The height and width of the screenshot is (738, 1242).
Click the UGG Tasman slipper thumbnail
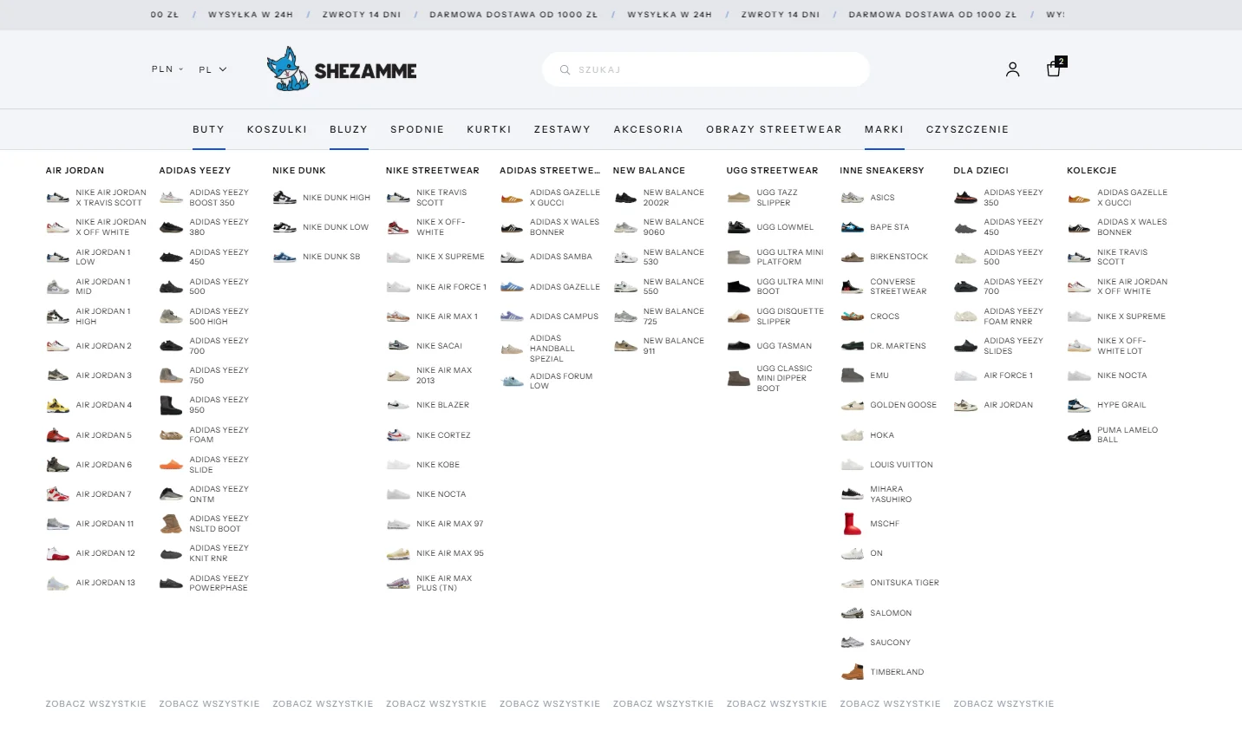pos(739,346)
